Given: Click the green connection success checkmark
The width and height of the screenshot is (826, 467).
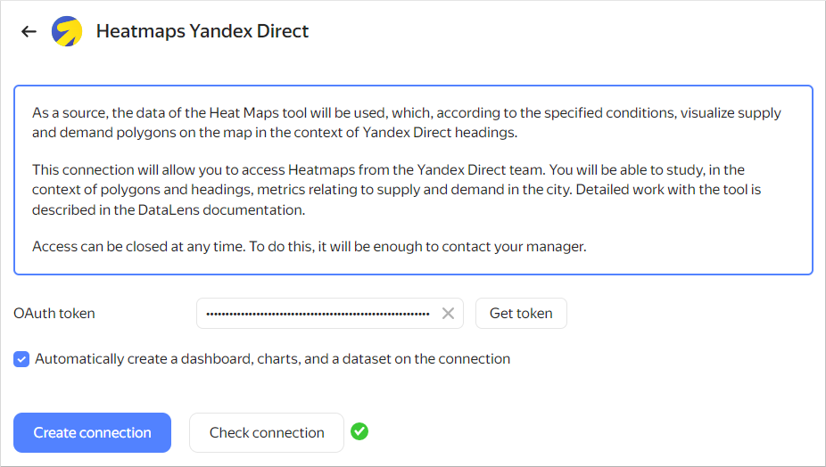Looking at the screenshot, I should (359, 432).
